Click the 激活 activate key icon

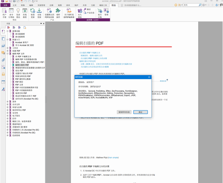87,9
